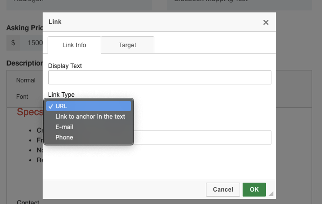Select URL in the Link Type list
The height and width of the screenshot is (204, 322).
tap(88, 106)
